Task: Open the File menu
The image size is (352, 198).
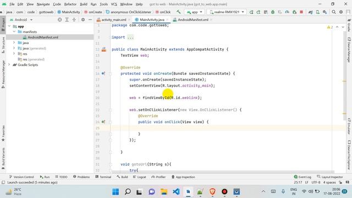Action: point(12,4)
